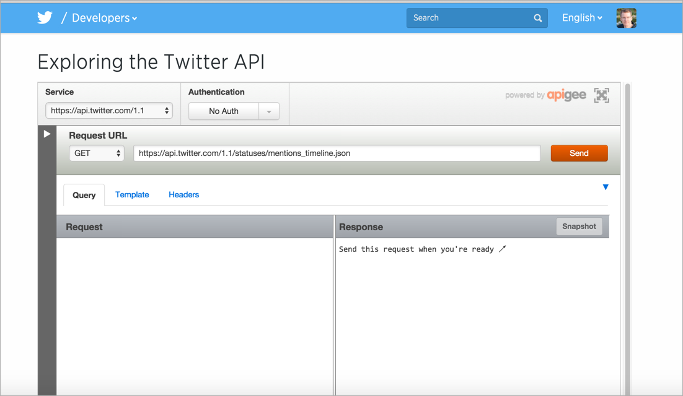
Task: Send the API request
Action: pyautogui.click(x=579, y=153)
